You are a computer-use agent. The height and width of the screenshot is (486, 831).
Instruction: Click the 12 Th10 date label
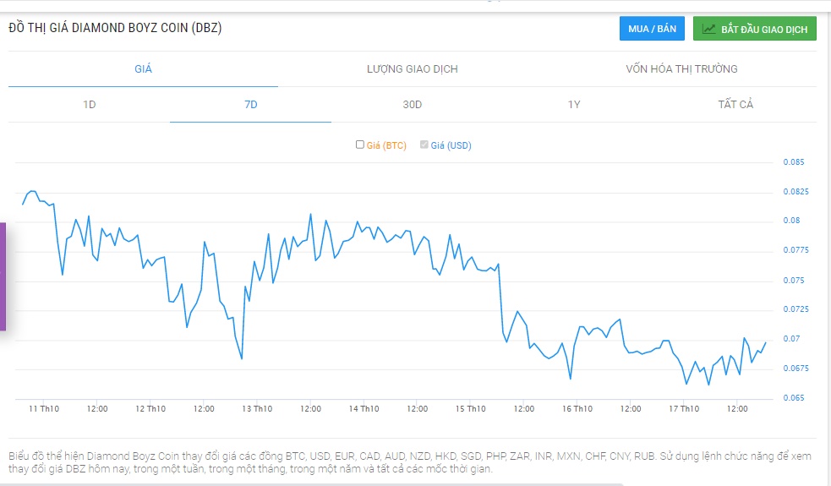pos(150,408)
